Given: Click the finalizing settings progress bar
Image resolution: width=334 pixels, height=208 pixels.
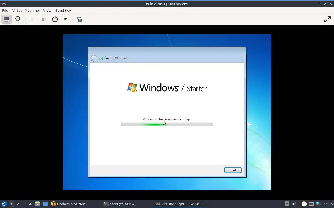Looking at the screenshot, I should pyautogui.click(x=167, y=124).
